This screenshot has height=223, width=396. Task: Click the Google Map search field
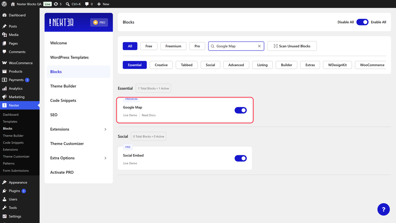(236, 46)
